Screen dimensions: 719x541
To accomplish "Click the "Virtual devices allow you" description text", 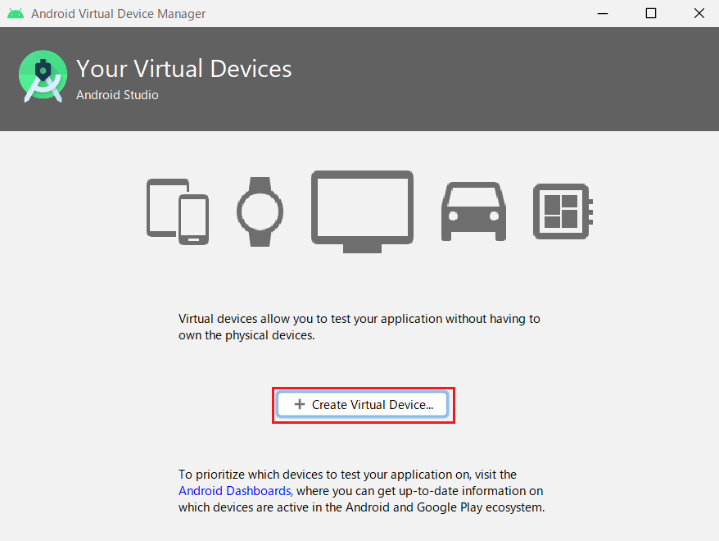I will click(x=359, y=326).
